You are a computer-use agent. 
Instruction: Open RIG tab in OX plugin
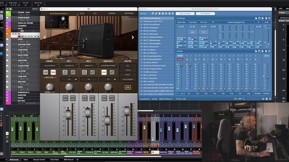tap(95, 13)
